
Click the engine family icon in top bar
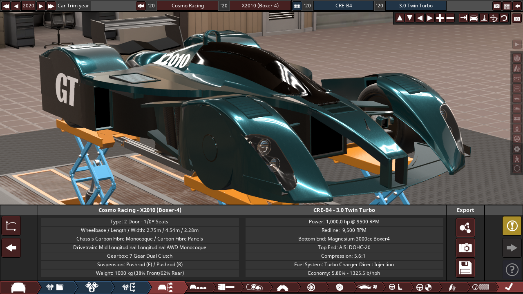[x=297, y=6]
